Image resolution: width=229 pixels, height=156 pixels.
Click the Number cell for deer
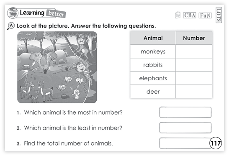(194, 92)
